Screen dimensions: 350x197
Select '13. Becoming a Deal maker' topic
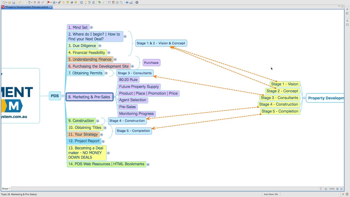pyautogui.click(x=86, y=153)
